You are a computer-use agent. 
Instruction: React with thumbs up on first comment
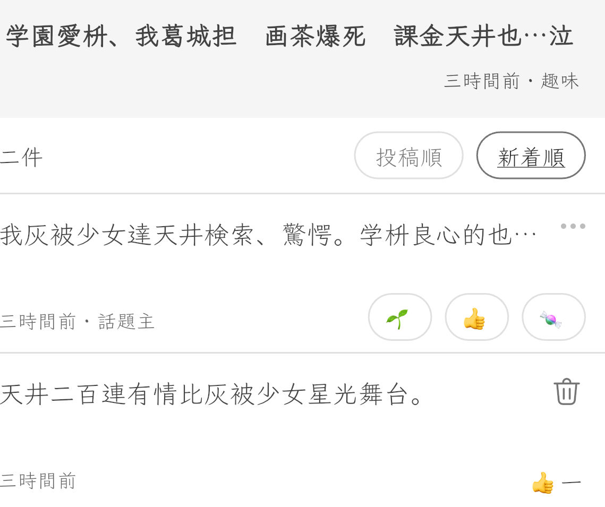point(476,317)
